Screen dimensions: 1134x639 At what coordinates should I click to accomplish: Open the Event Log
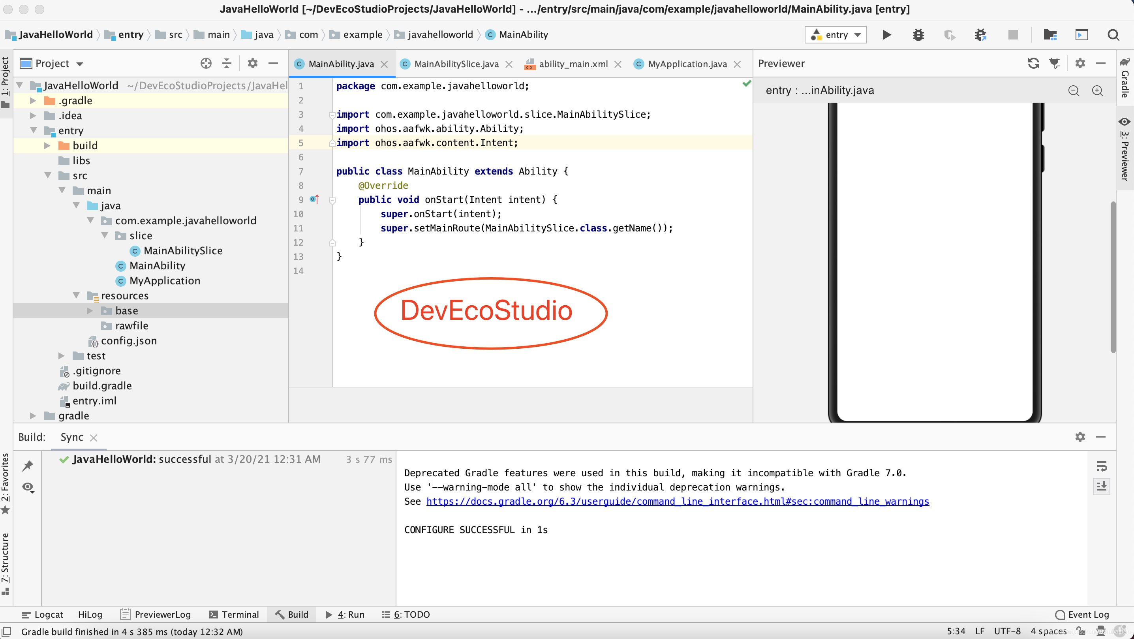(x=1082, y=615)
